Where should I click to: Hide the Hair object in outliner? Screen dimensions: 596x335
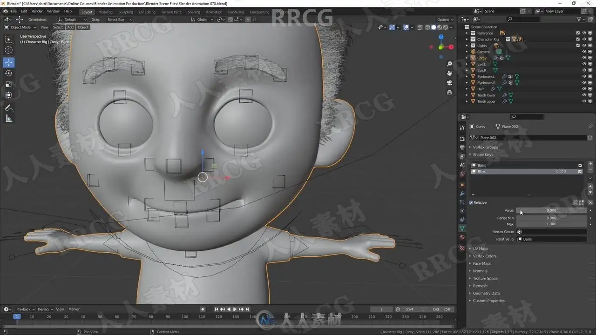click(584, 89)
